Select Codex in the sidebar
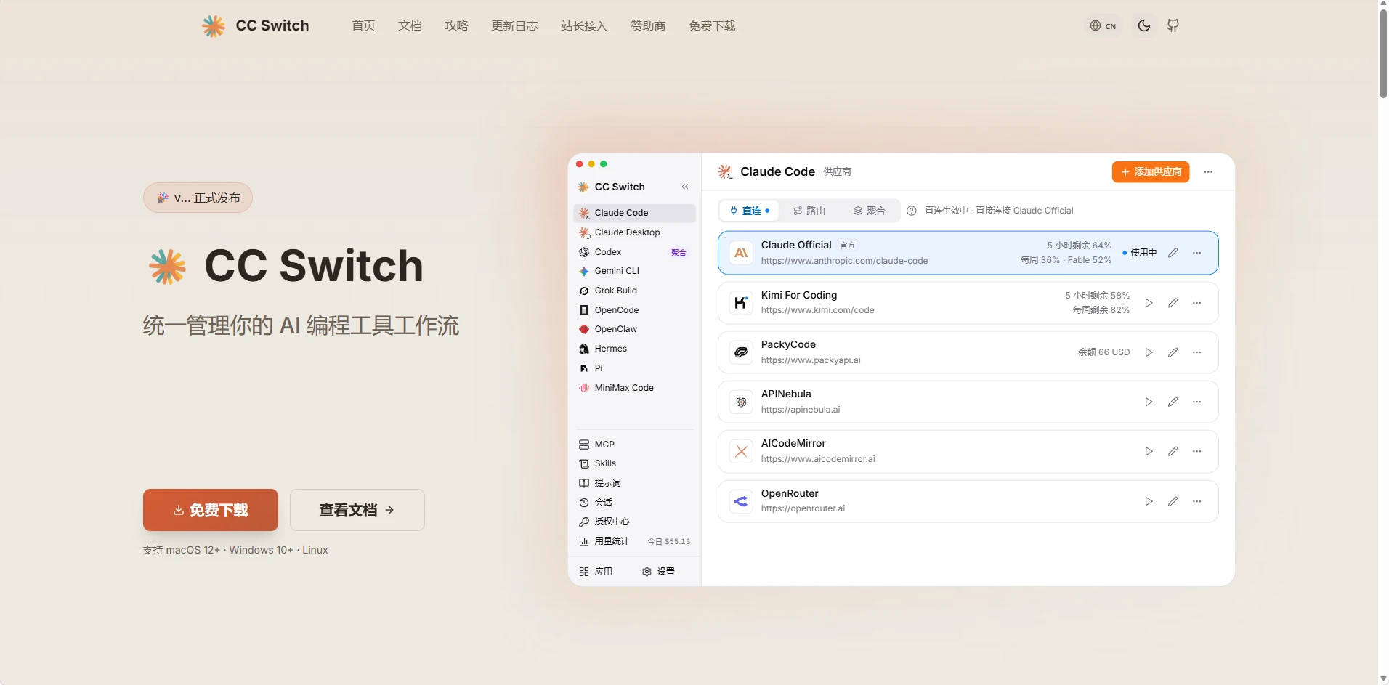1389x685 pixels. click(x=634, y=252)
